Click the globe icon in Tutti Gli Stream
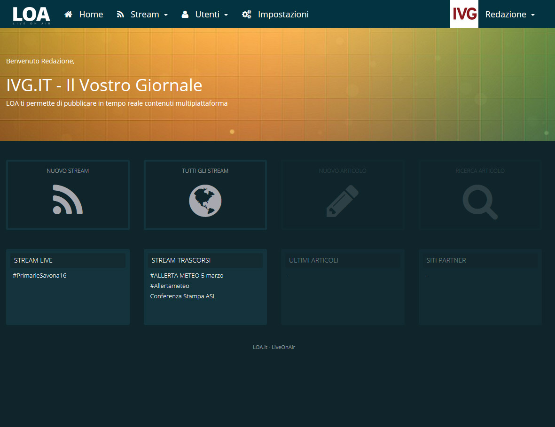This screenshot has height=427, width=555. click(x=205, y=201)
